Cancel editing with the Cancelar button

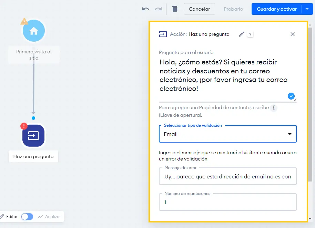(x=199, y=9)
